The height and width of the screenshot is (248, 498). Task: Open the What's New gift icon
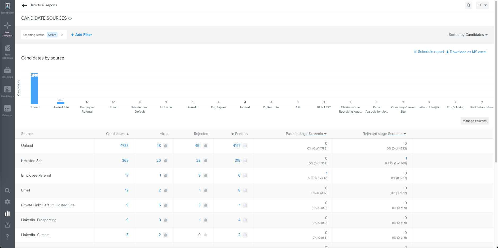7,225
